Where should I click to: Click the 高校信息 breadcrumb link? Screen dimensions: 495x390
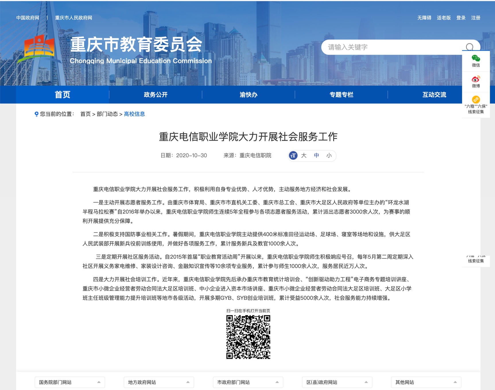coord(134,114)
